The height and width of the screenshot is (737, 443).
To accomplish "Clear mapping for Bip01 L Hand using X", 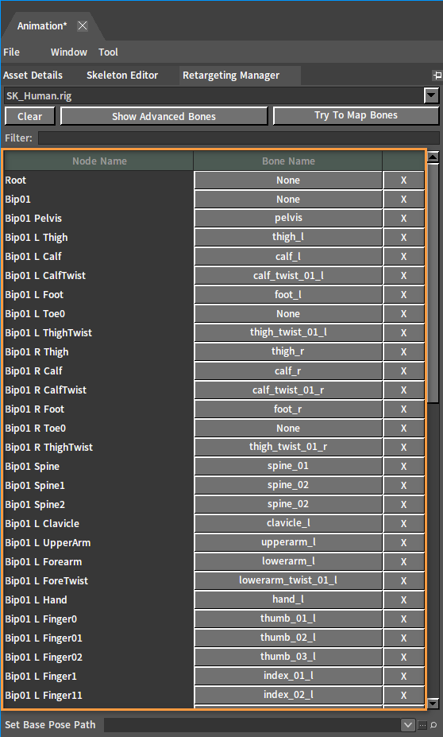I will point(403,599).
